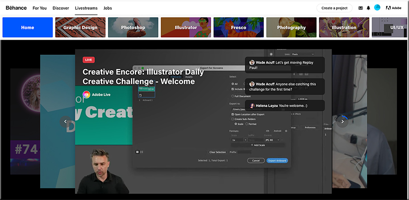Open the messages envelope icon

click(360, 8)
